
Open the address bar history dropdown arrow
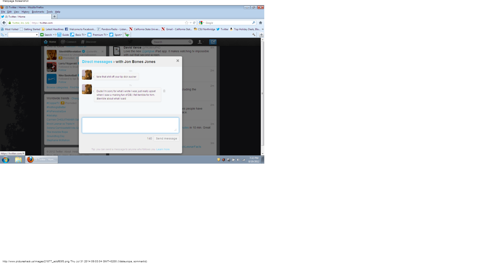[x=191, y=23]
